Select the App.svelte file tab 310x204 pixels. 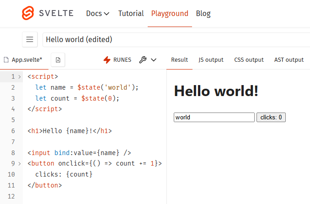pyautogui.click(x=24, y=60)
